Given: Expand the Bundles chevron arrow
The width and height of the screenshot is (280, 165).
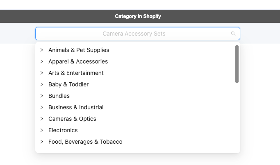Looking at the screenshot, I should pos(42,96).
